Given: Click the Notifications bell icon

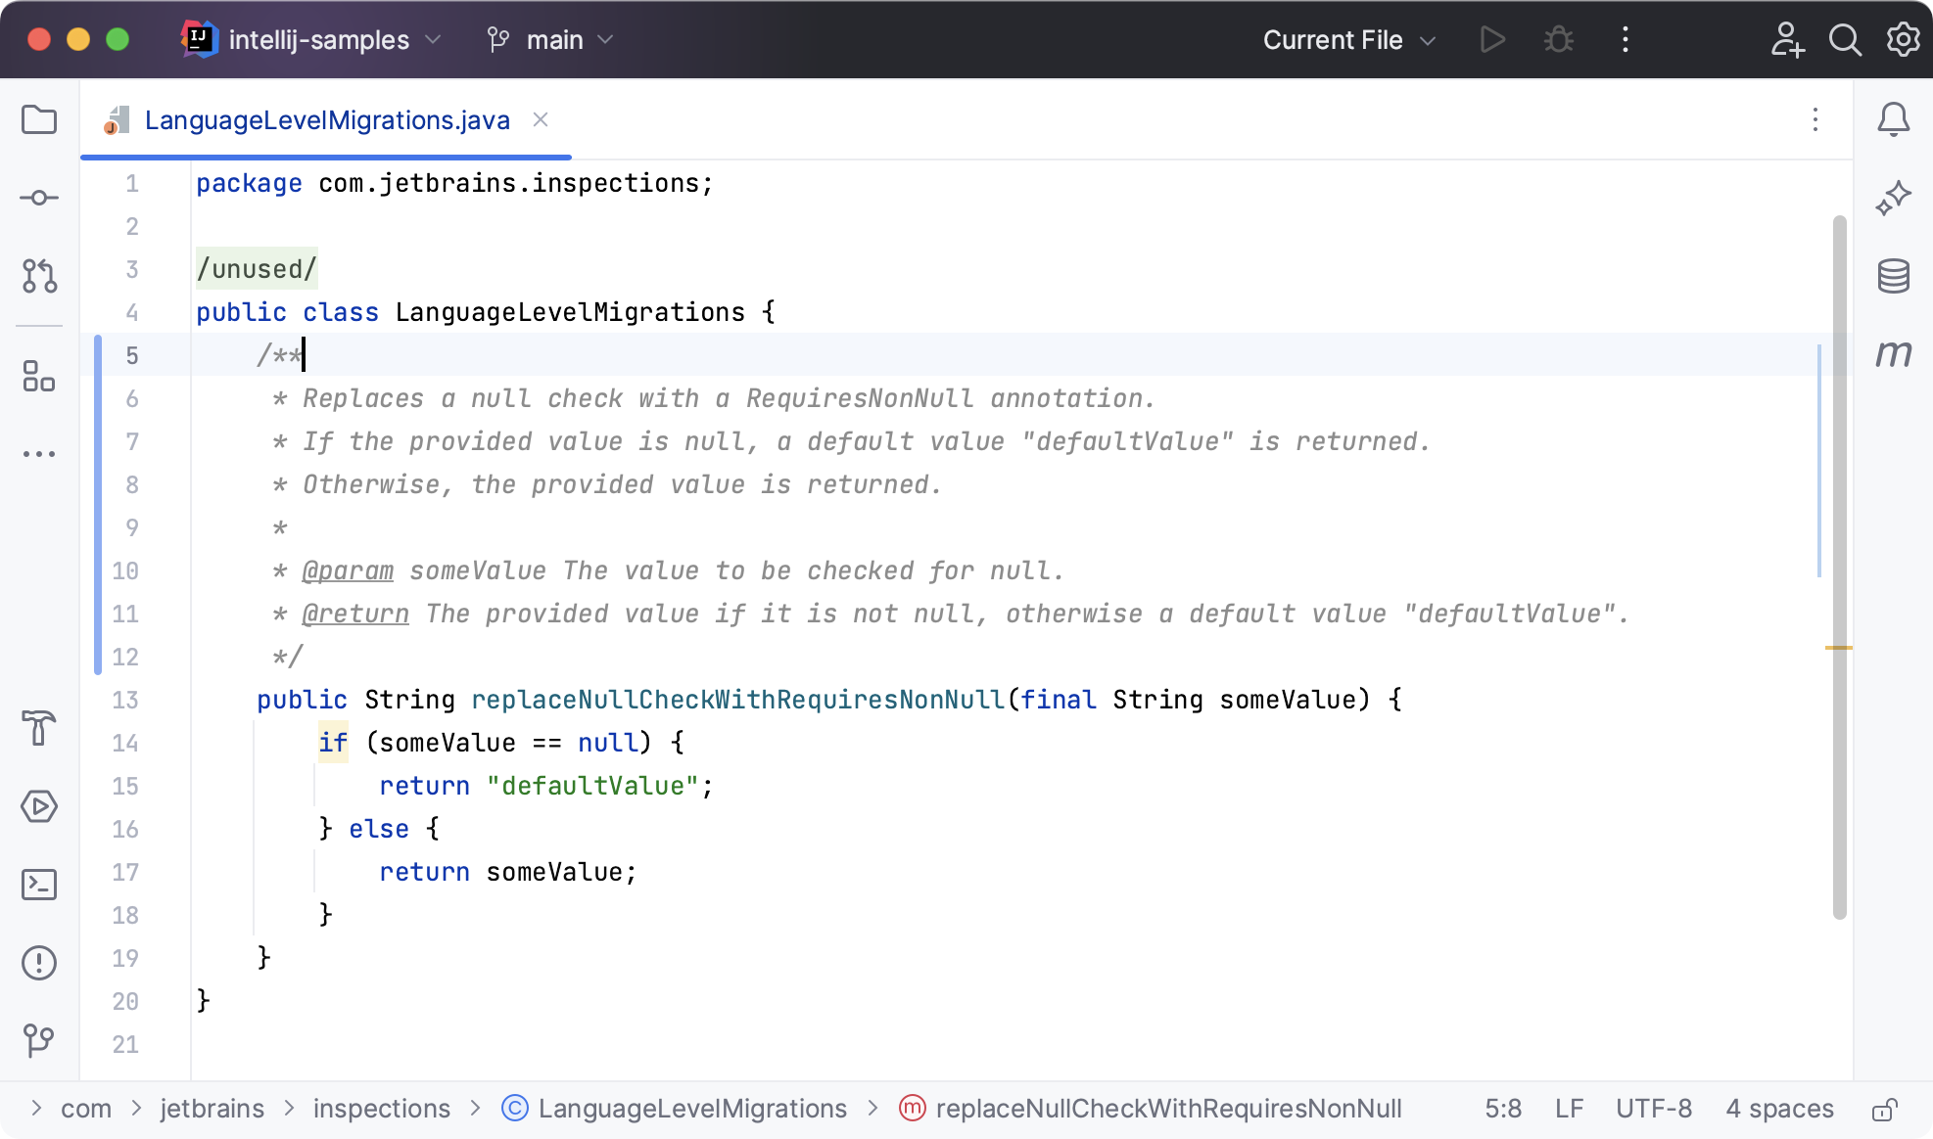Looking at the screenshot, I should [x=1895, y=119].
